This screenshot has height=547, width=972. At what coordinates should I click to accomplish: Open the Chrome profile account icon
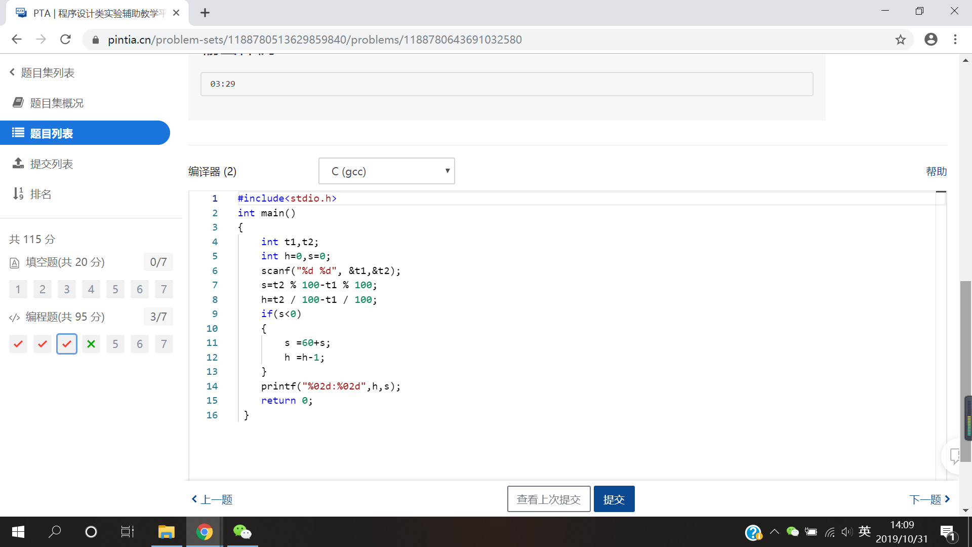coord(930,40)
